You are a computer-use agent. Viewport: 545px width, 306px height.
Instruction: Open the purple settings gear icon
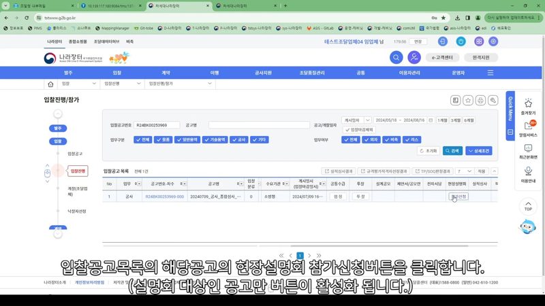pos(493,41)
